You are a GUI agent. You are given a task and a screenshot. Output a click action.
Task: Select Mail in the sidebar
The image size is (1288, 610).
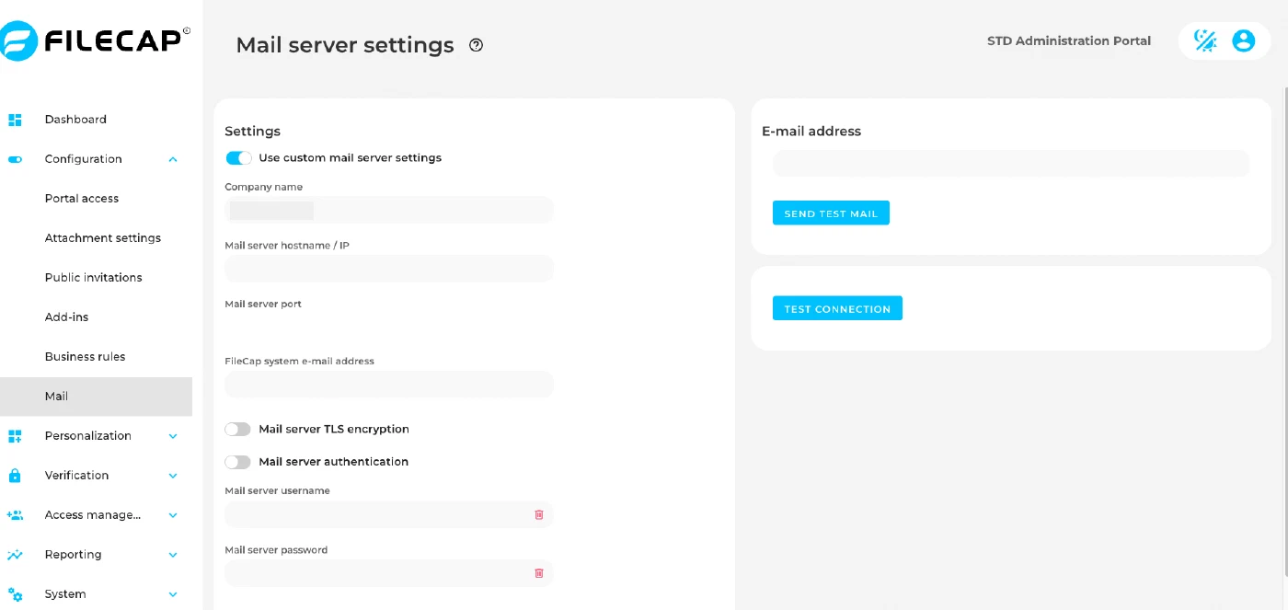[x=96, y=397]
